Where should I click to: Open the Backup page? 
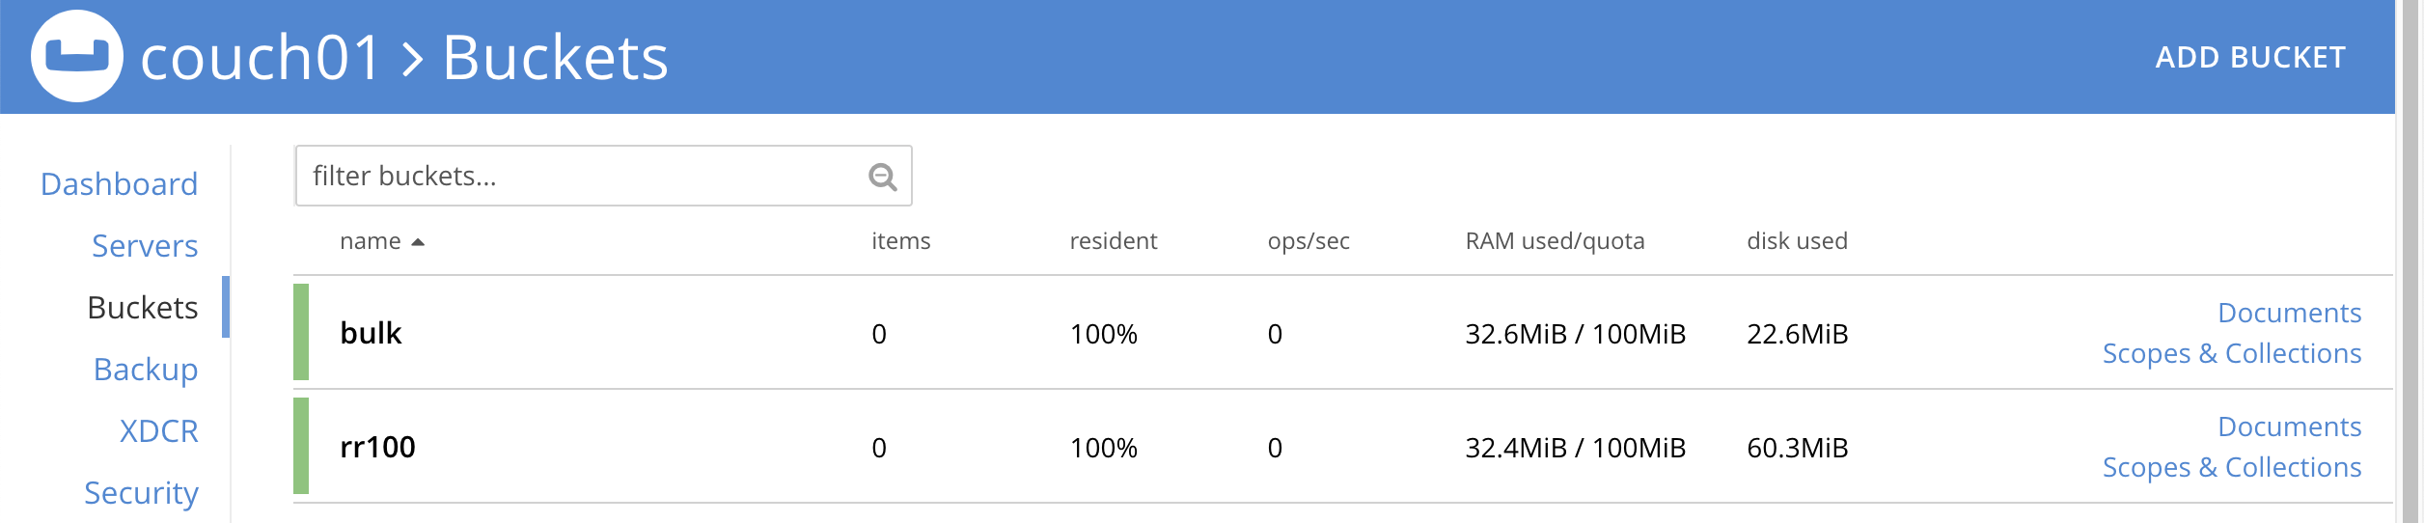click(x=145, y=370)
